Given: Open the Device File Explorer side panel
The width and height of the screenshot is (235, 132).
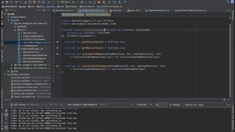Looking at the screenshot, I should point(233,116).
